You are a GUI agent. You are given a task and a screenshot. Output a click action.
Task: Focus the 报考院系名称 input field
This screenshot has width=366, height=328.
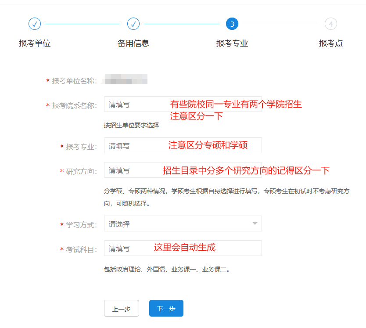pyautogui.click(x=136, y=105)
